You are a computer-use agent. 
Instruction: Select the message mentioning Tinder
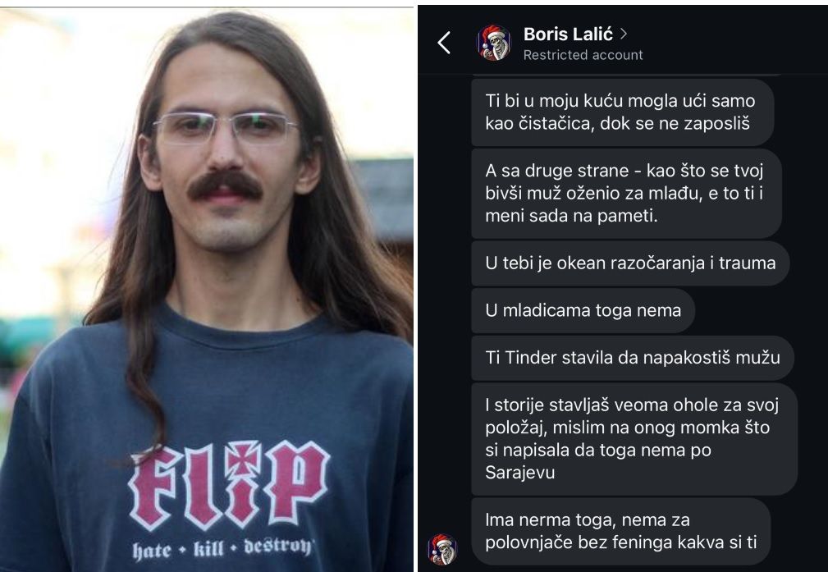pyautogui.click(x=633, y=358)
